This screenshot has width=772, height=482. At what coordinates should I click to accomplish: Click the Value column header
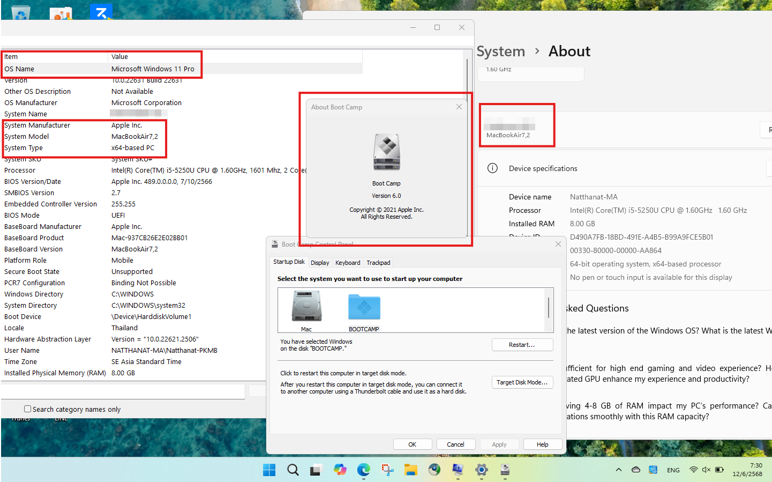pos(235,56)
